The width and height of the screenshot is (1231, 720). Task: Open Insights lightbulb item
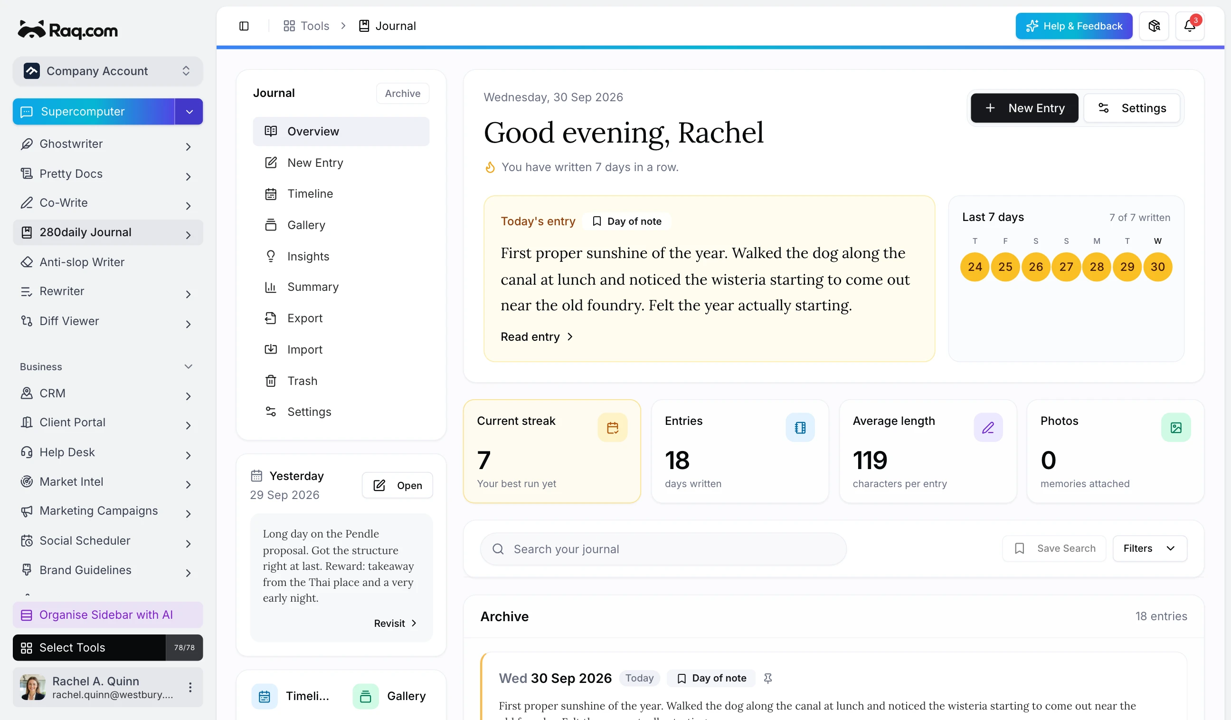(x=341, y=256)
